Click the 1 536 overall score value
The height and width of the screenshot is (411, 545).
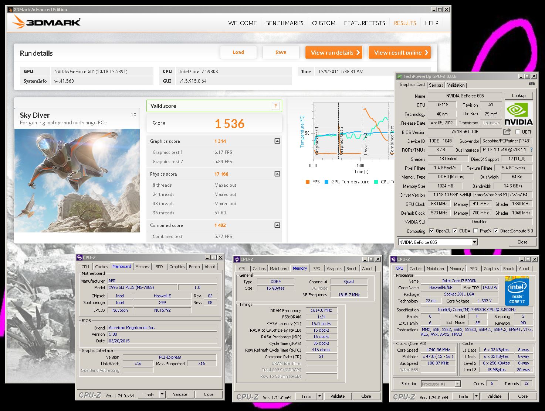(230, 124)
